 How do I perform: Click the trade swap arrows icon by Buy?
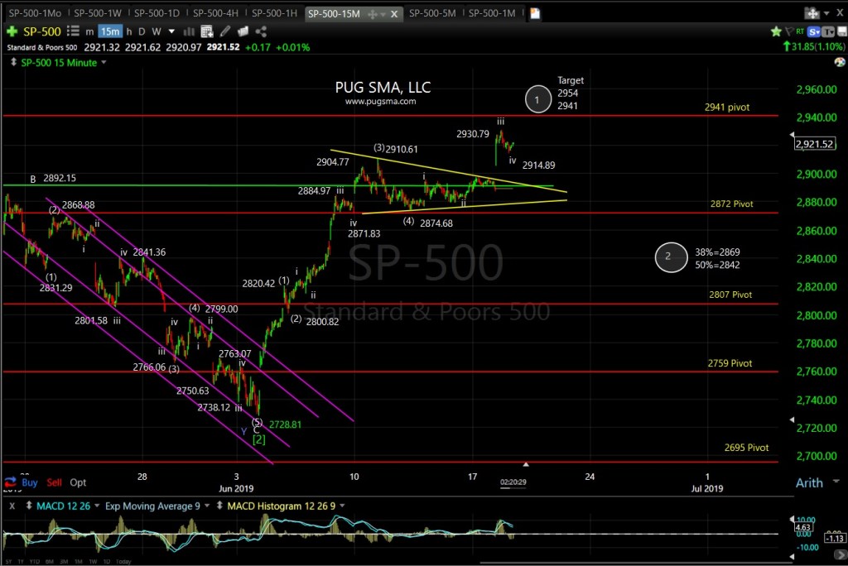point(10,481)
